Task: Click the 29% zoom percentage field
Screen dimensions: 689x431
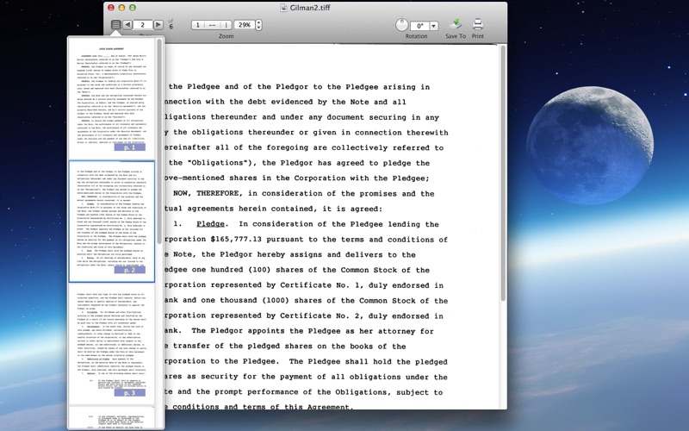Action: [x=245, y=25]
